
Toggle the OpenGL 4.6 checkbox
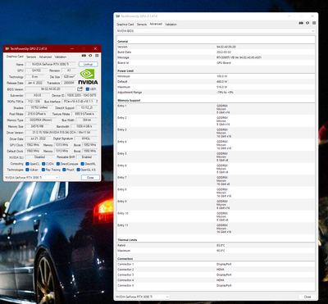[x=78, y=170]
